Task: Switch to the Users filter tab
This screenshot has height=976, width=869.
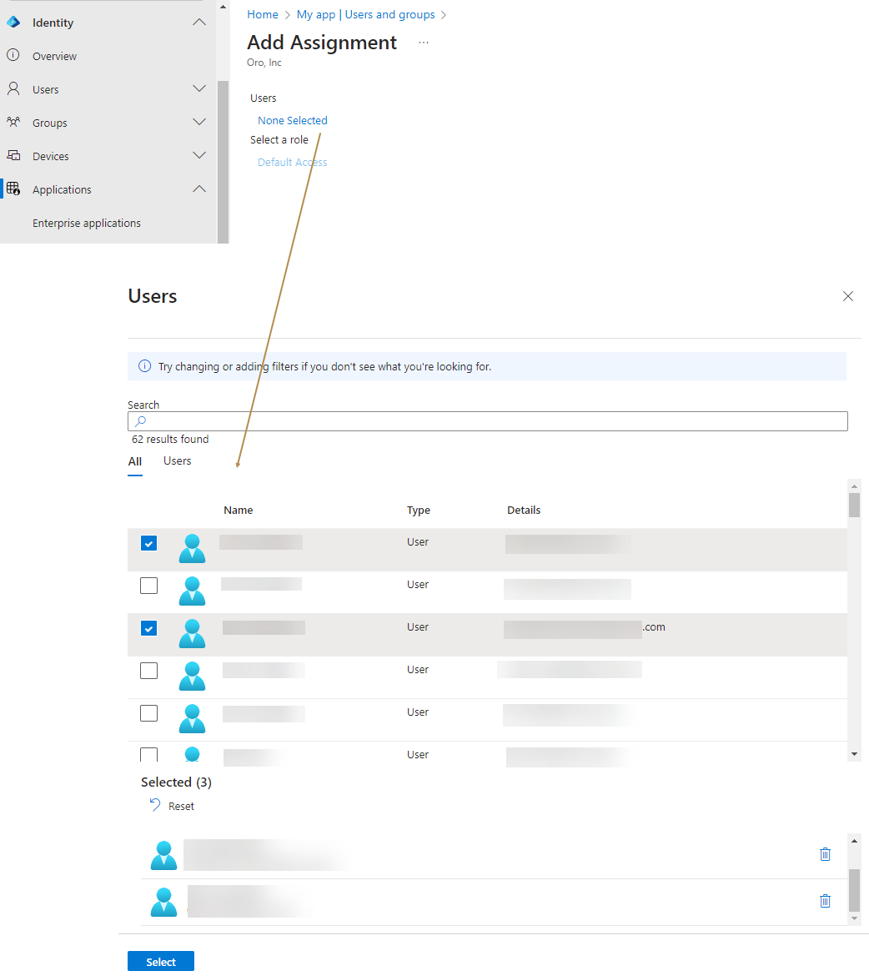Action: click(177, 461)
